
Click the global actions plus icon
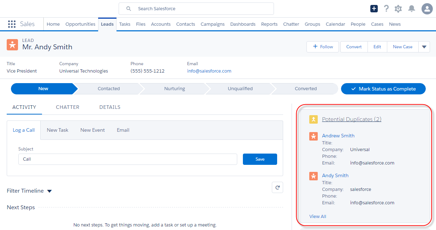pos(374,8)
